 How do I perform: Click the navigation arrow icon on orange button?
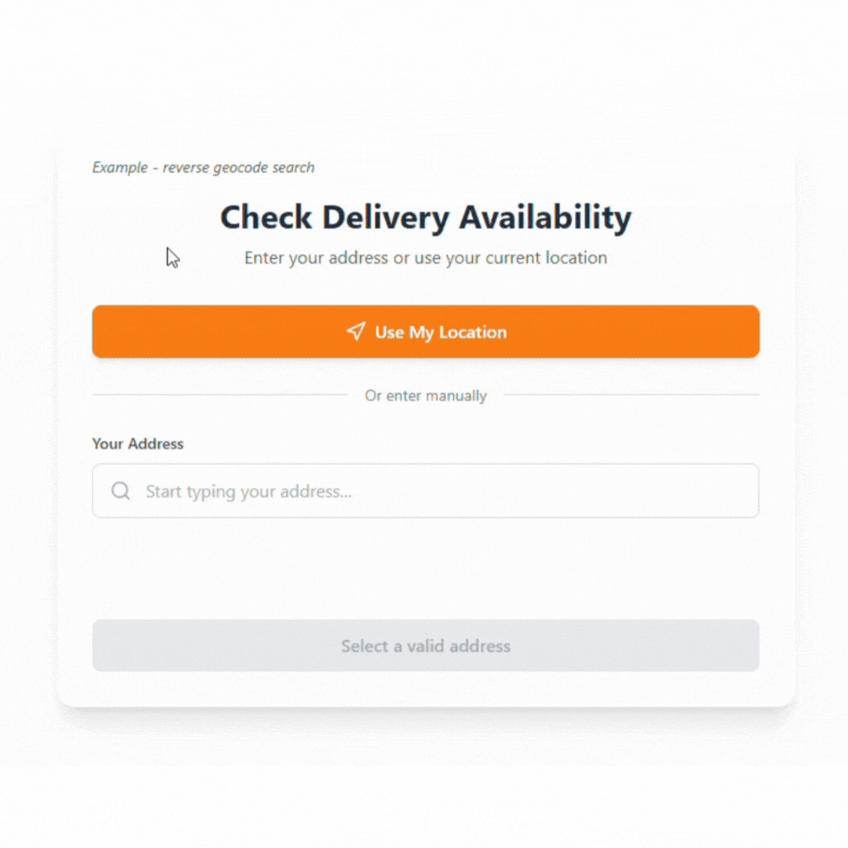click(355, 332)
